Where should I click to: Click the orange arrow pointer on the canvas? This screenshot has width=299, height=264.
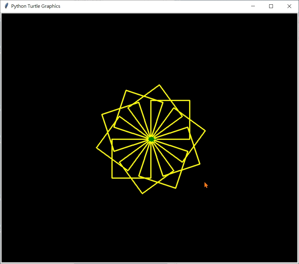coord(206,185)
